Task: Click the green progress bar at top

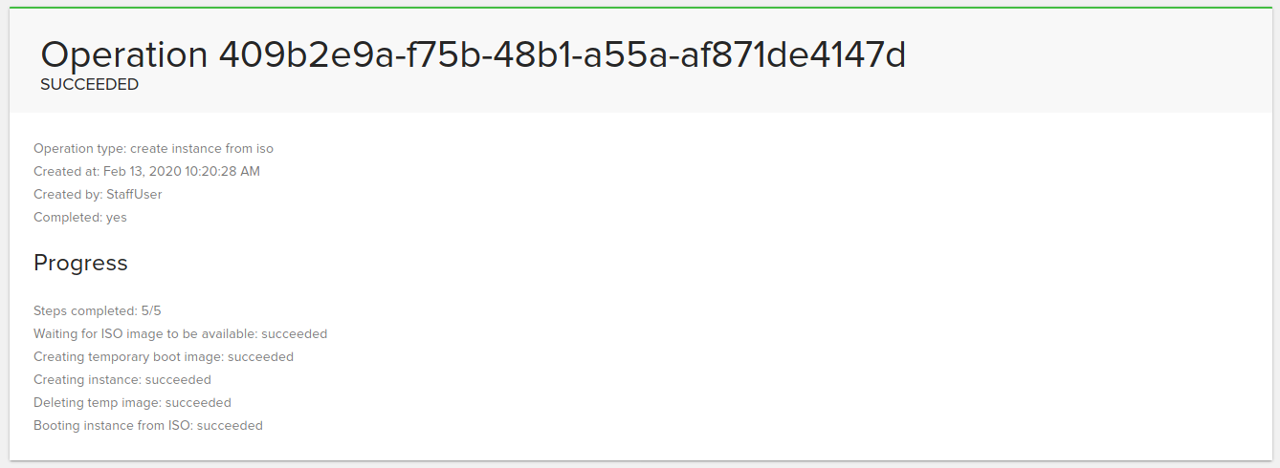Action: [640, 9]
